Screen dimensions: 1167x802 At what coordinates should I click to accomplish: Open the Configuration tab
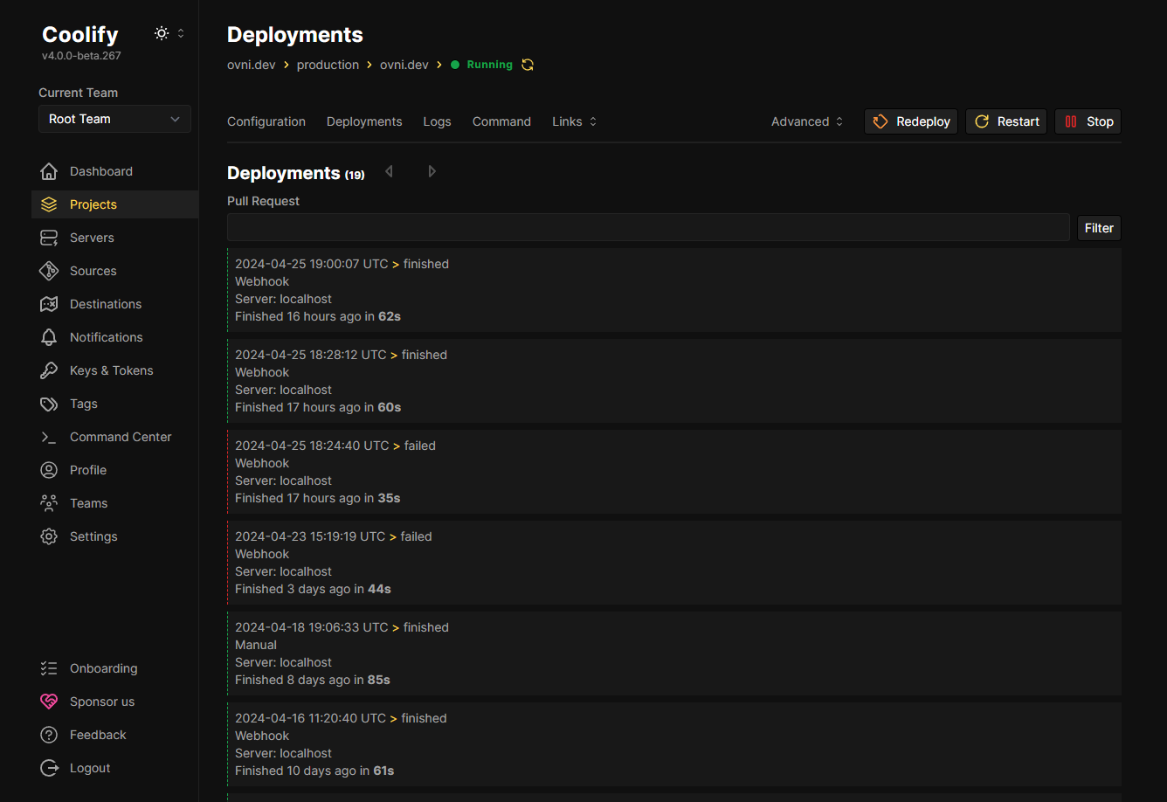point(266,121)
